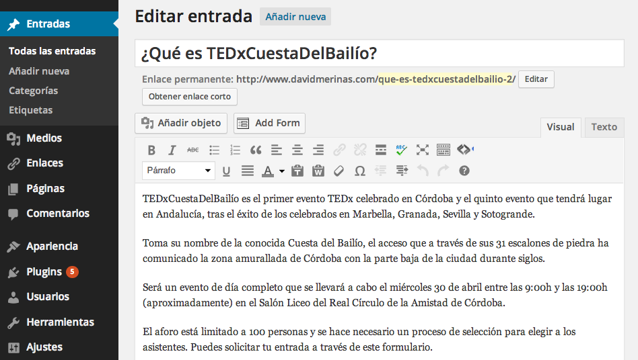This screenshot has height=360, width=638.
Task: Paste as plain text
Action: [x=297, y=171]
